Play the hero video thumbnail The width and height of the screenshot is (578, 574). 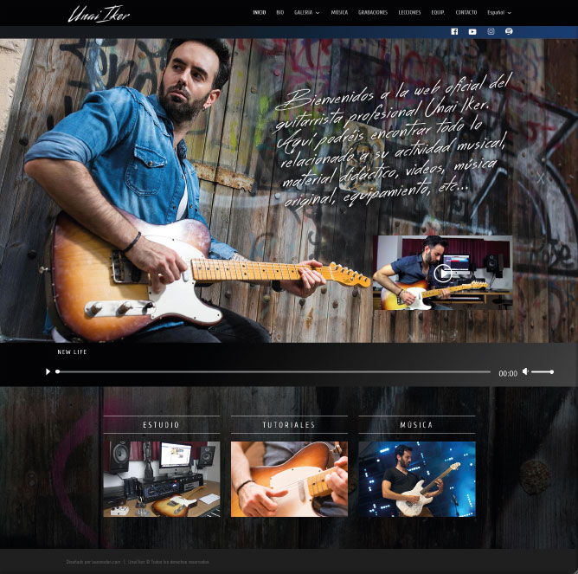[442, 274]
